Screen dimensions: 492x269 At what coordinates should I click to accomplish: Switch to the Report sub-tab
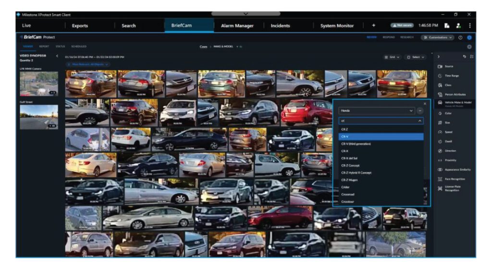tap(44, 47)
